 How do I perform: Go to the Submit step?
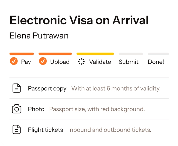(x=128, y=62)
